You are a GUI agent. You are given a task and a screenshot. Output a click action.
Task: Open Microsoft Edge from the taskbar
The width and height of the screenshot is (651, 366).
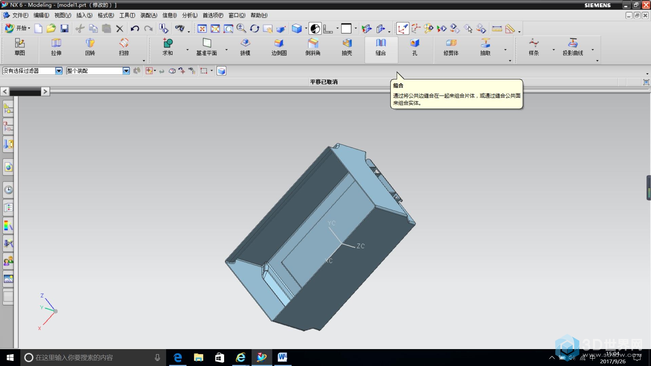pyautogui.click(x=178, y=358)
